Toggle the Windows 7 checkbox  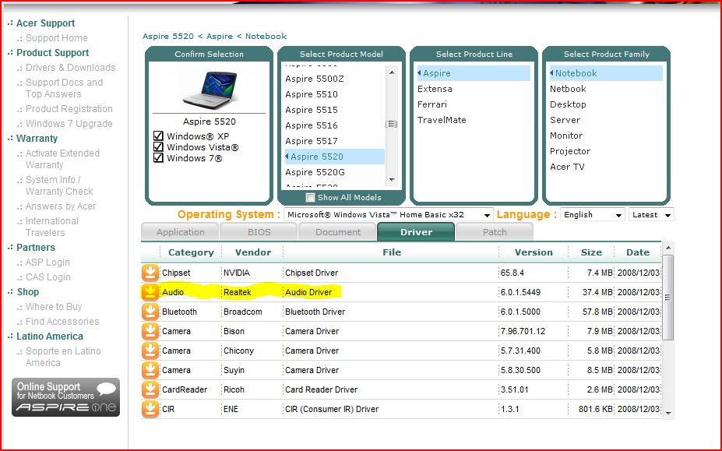158,158
